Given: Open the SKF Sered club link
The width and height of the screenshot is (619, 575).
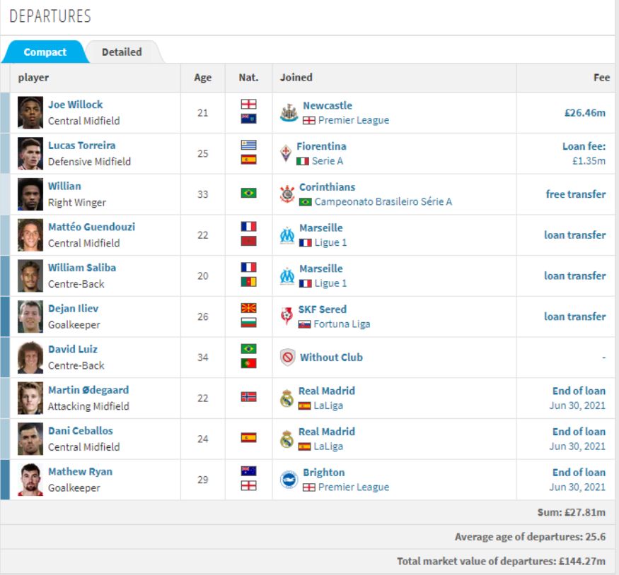Looking at the screenshot, I should point(323,309).
